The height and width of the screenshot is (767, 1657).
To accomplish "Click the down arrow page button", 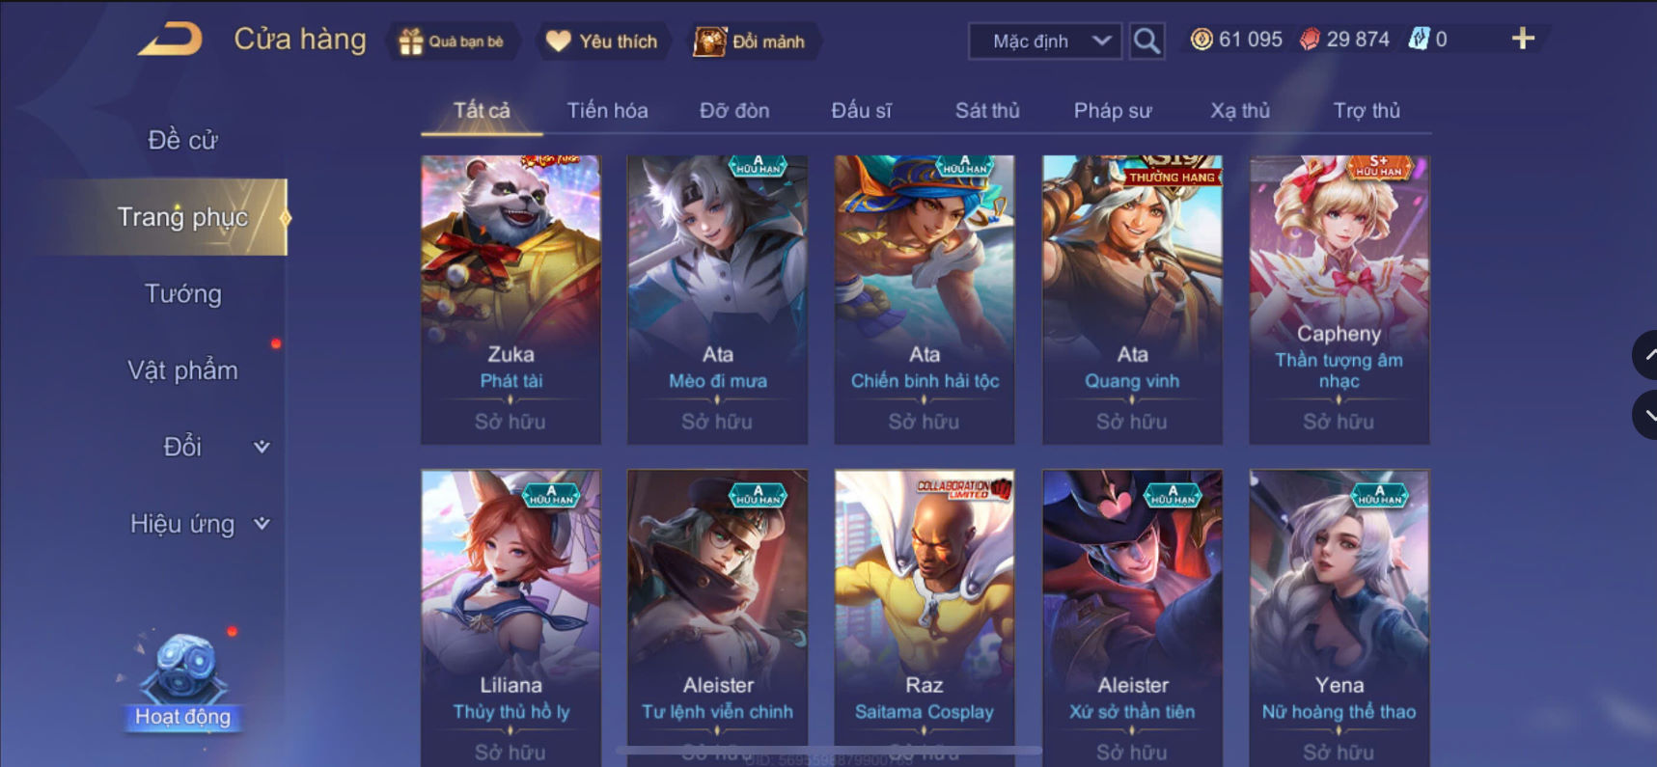I will coord(1645,415).
